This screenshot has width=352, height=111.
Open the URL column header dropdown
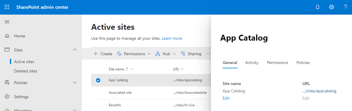click(x=182, y=69)
